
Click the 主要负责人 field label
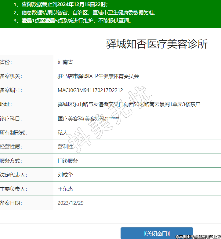click(x=13, y=189)
